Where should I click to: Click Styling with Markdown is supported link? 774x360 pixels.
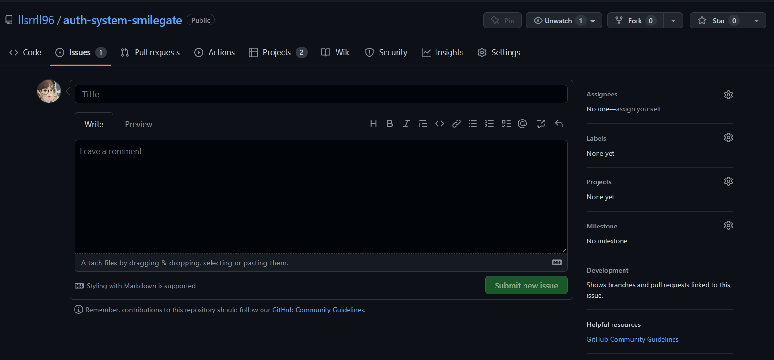click(135, 286)
